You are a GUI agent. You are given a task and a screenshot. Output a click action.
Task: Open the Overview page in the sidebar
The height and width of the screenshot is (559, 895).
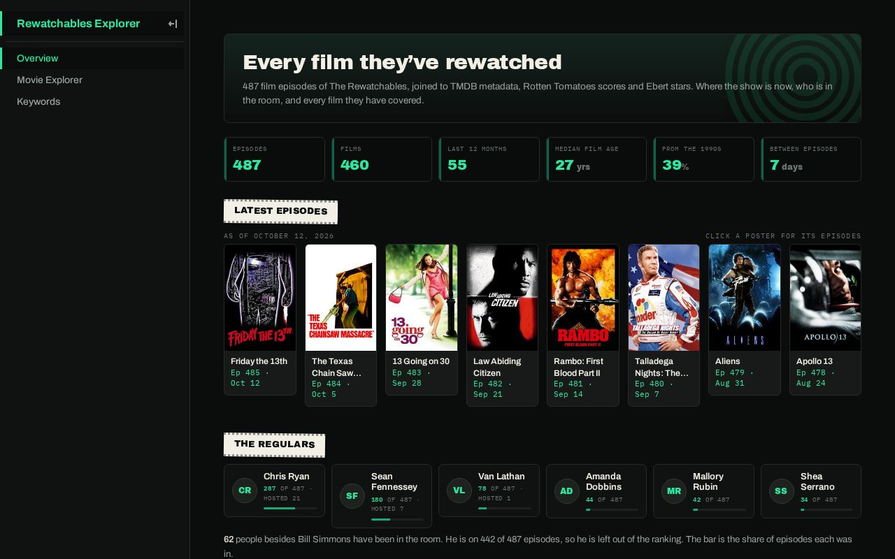92,58
